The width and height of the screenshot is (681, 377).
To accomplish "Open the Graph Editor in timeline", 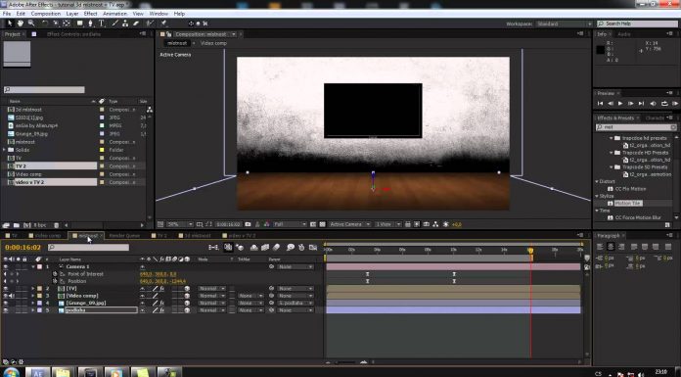I will 313,248.
